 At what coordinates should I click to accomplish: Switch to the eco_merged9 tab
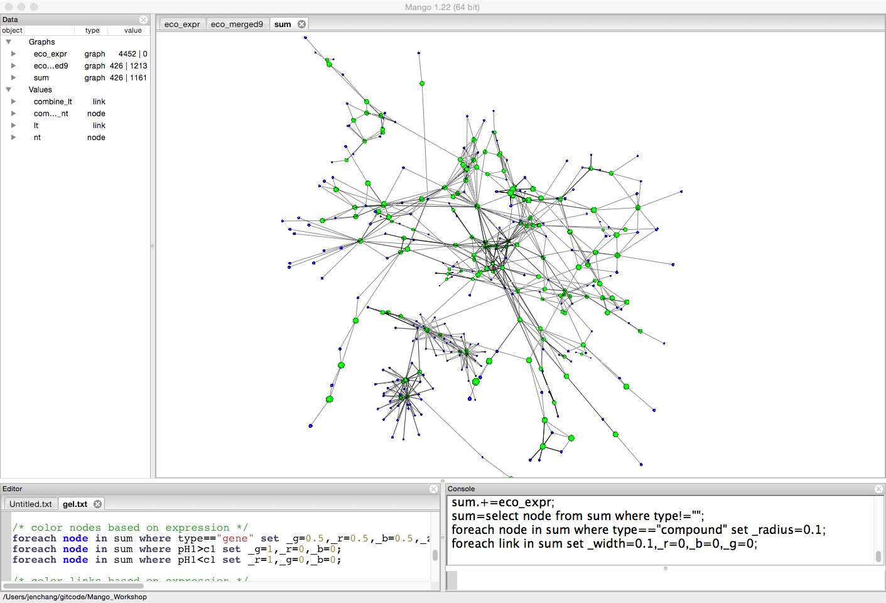(237, 24)
